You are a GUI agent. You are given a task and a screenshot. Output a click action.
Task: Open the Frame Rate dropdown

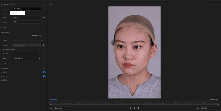click(27, 54)
